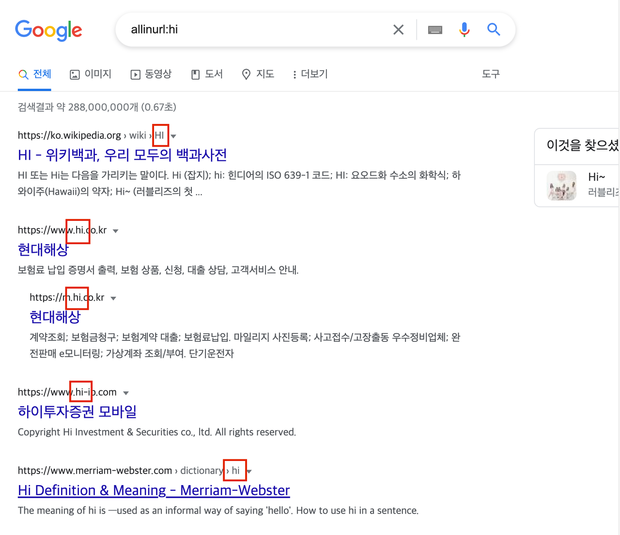Expand arrow next to www.hi.co.kr URL
This screenshot has height=535, width=620.
click(115, 231)
